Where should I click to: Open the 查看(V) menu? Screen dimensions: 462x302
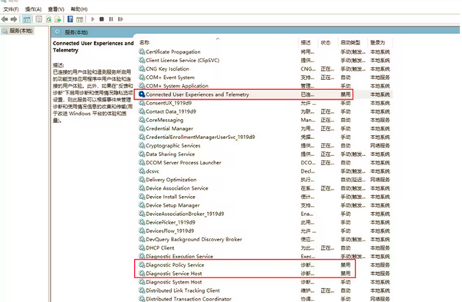pos(56,9)
